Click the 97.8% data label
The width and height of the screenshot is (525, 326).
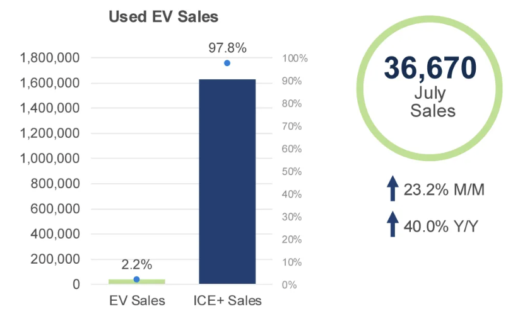pos(227,47)
